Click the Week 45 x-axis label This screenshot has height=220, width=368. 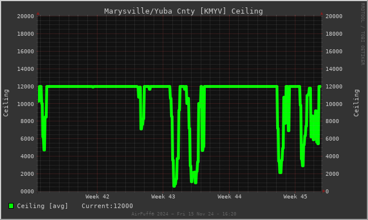point(295,197)
